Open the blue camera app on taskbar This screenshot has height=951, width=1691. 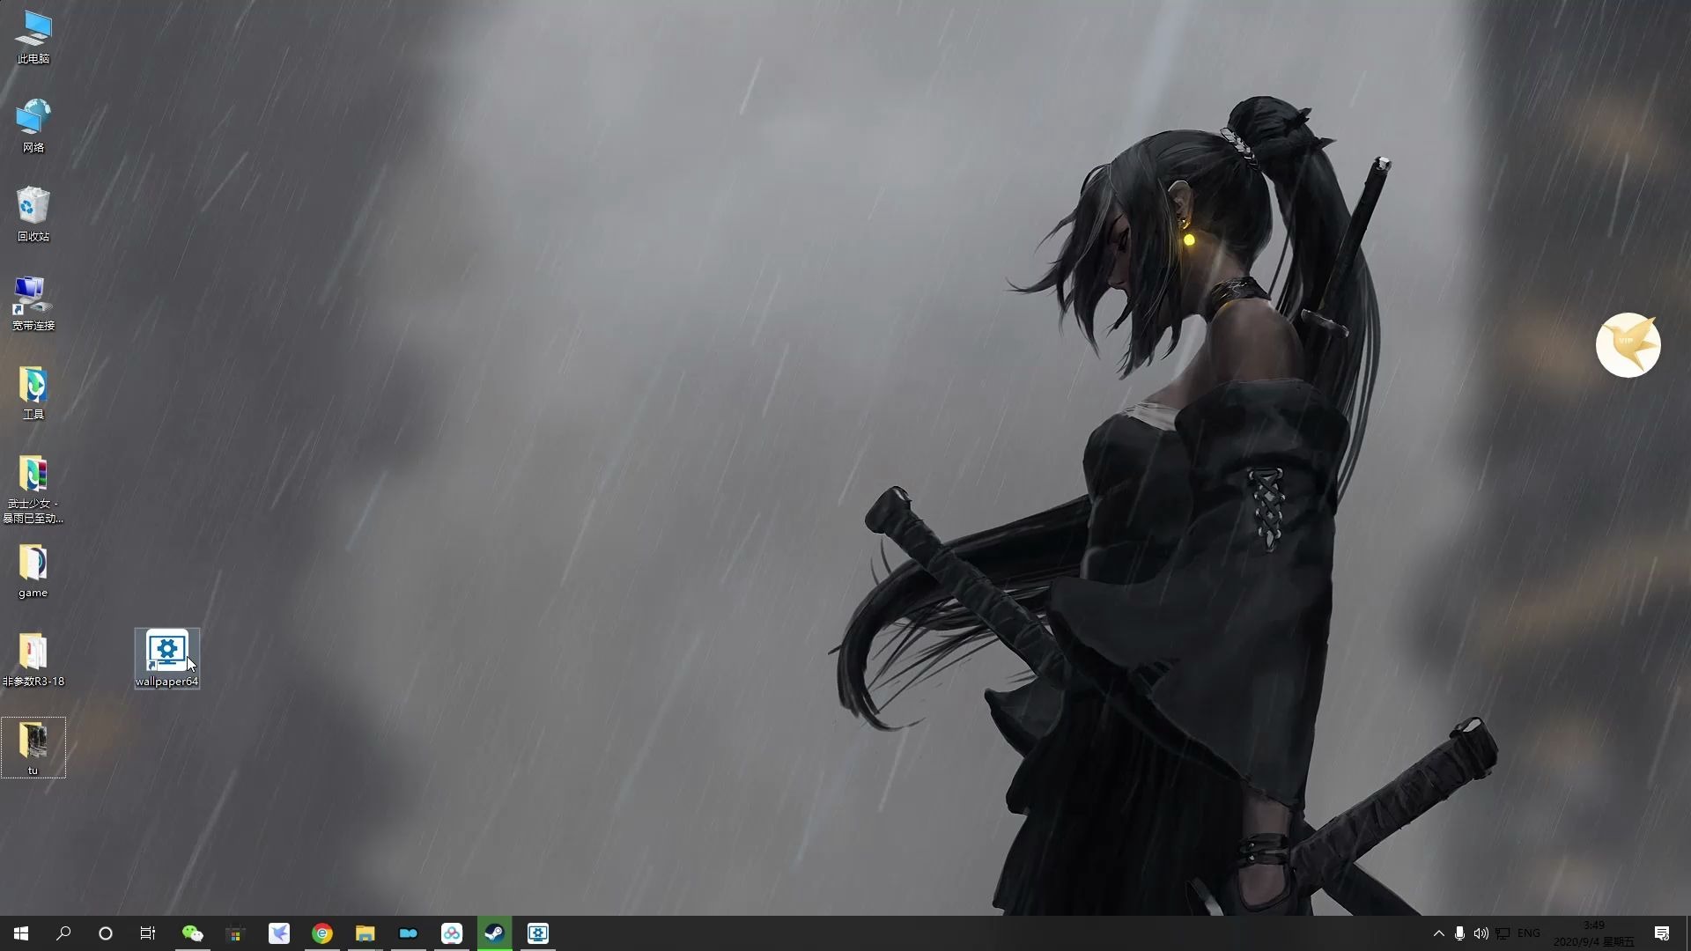coord(409,933)
